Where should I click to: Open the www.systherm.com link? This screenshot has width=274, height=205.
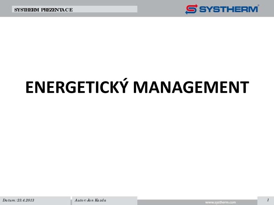[220, 202]
